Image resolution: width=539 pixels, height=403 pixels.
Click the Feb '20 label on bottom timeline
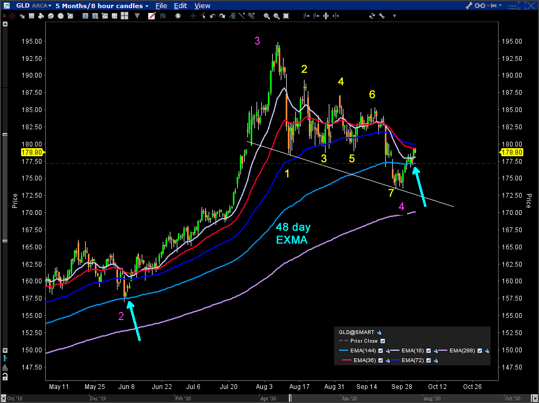point(183,399)
